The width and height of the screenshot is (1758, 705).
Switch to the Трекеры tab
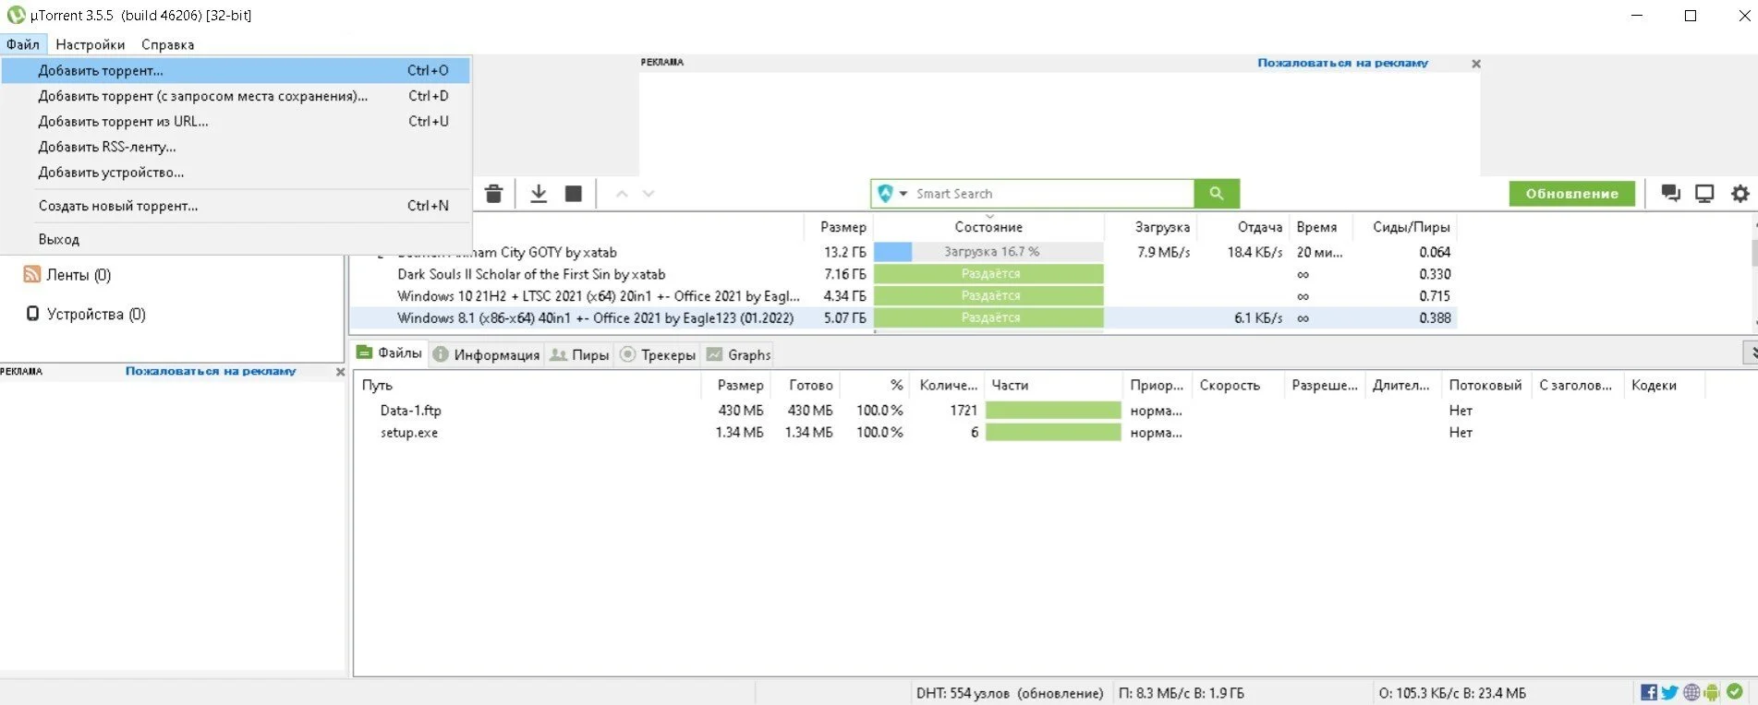[658, 354]
